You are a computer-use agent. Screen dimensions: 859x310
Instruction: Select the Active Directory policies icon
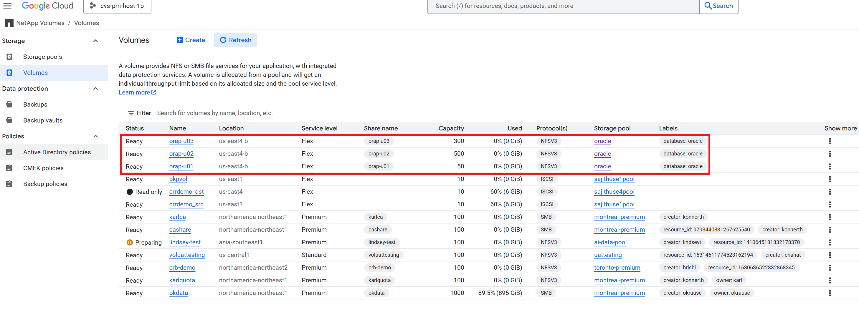pos(9,152)
